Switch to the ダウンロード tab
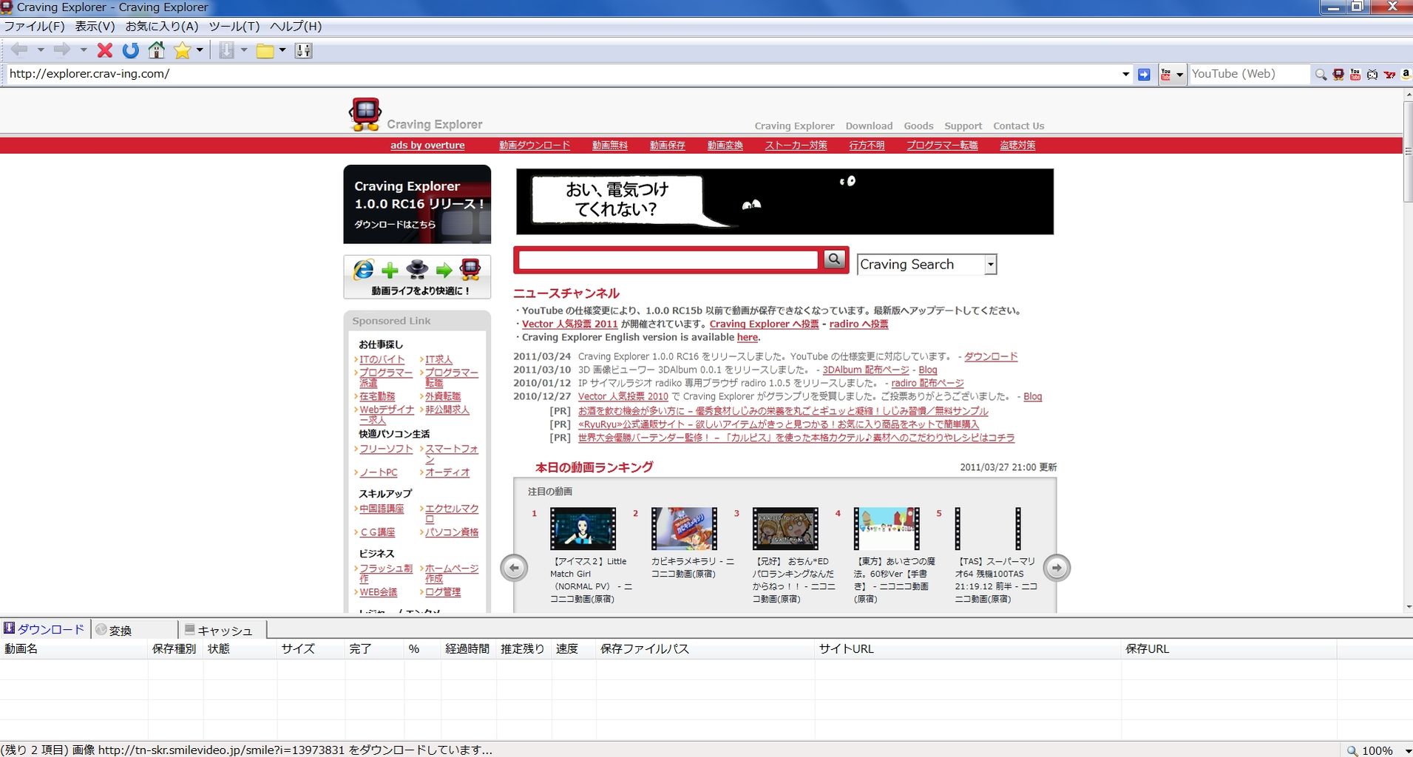 tap(45, 629)
